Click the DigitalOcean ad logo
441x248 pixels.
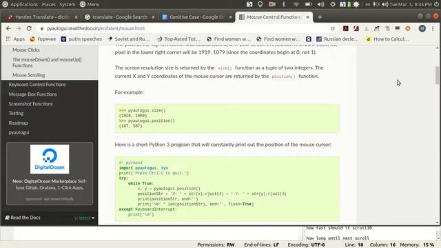50,159
